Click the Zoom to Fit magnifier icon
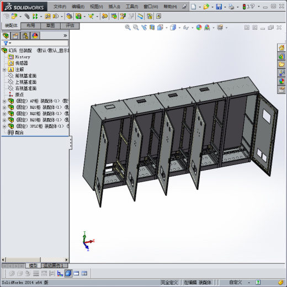 click(x=127, y=28)
